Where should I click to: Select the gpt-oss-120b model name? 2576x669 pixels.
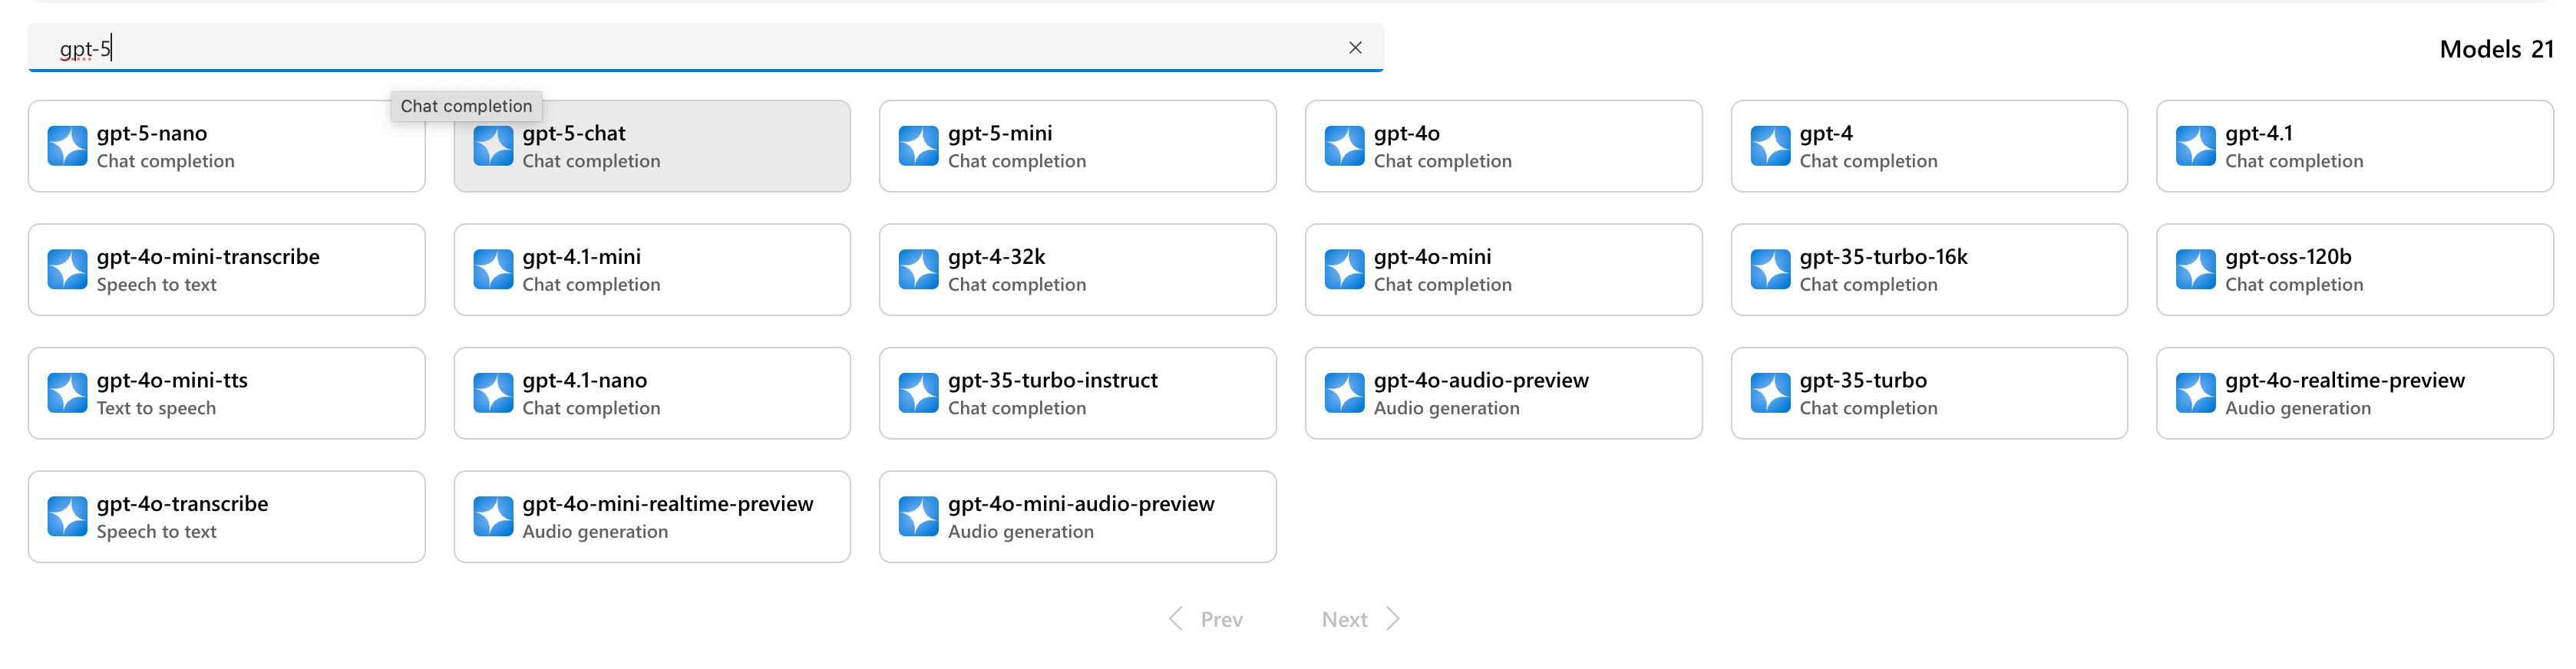pos(2288,257)
